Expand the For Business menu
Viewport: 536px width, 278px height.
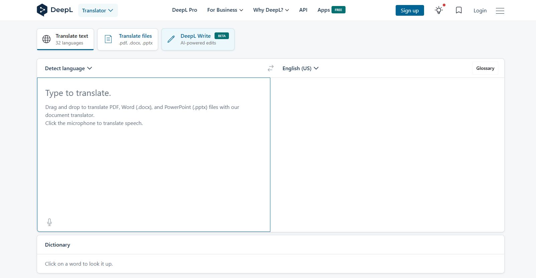point(225,10)
